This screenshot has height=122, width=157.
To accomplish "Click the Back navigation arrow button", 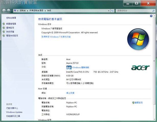I will pyautogui.click(x=4, y=11).
